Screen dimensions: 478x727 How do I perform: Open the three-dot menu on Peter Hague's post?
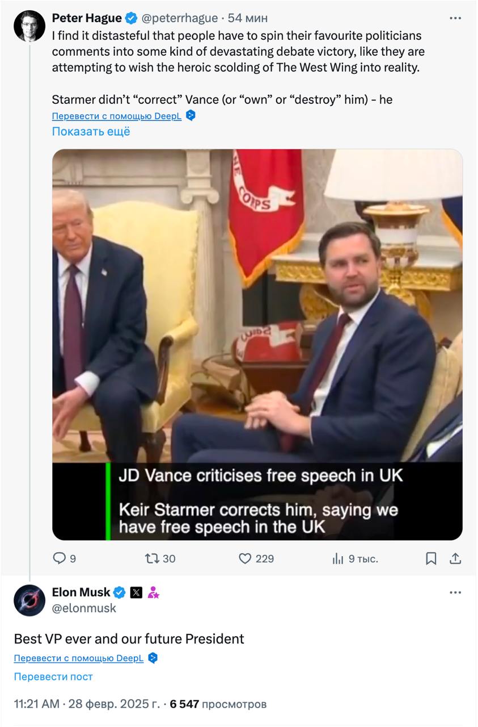(x=455, y=19)
